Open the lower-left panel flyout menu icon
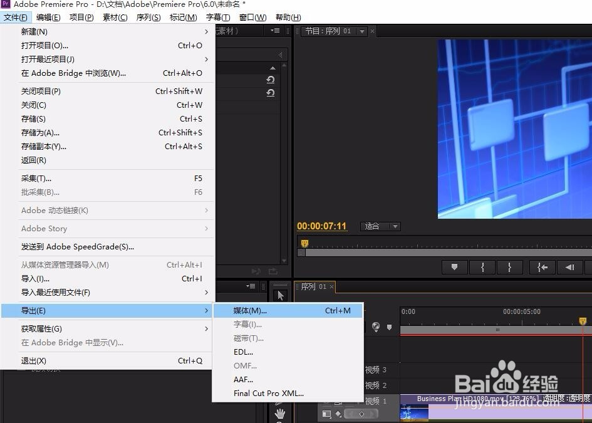 (x=251, y=286)
